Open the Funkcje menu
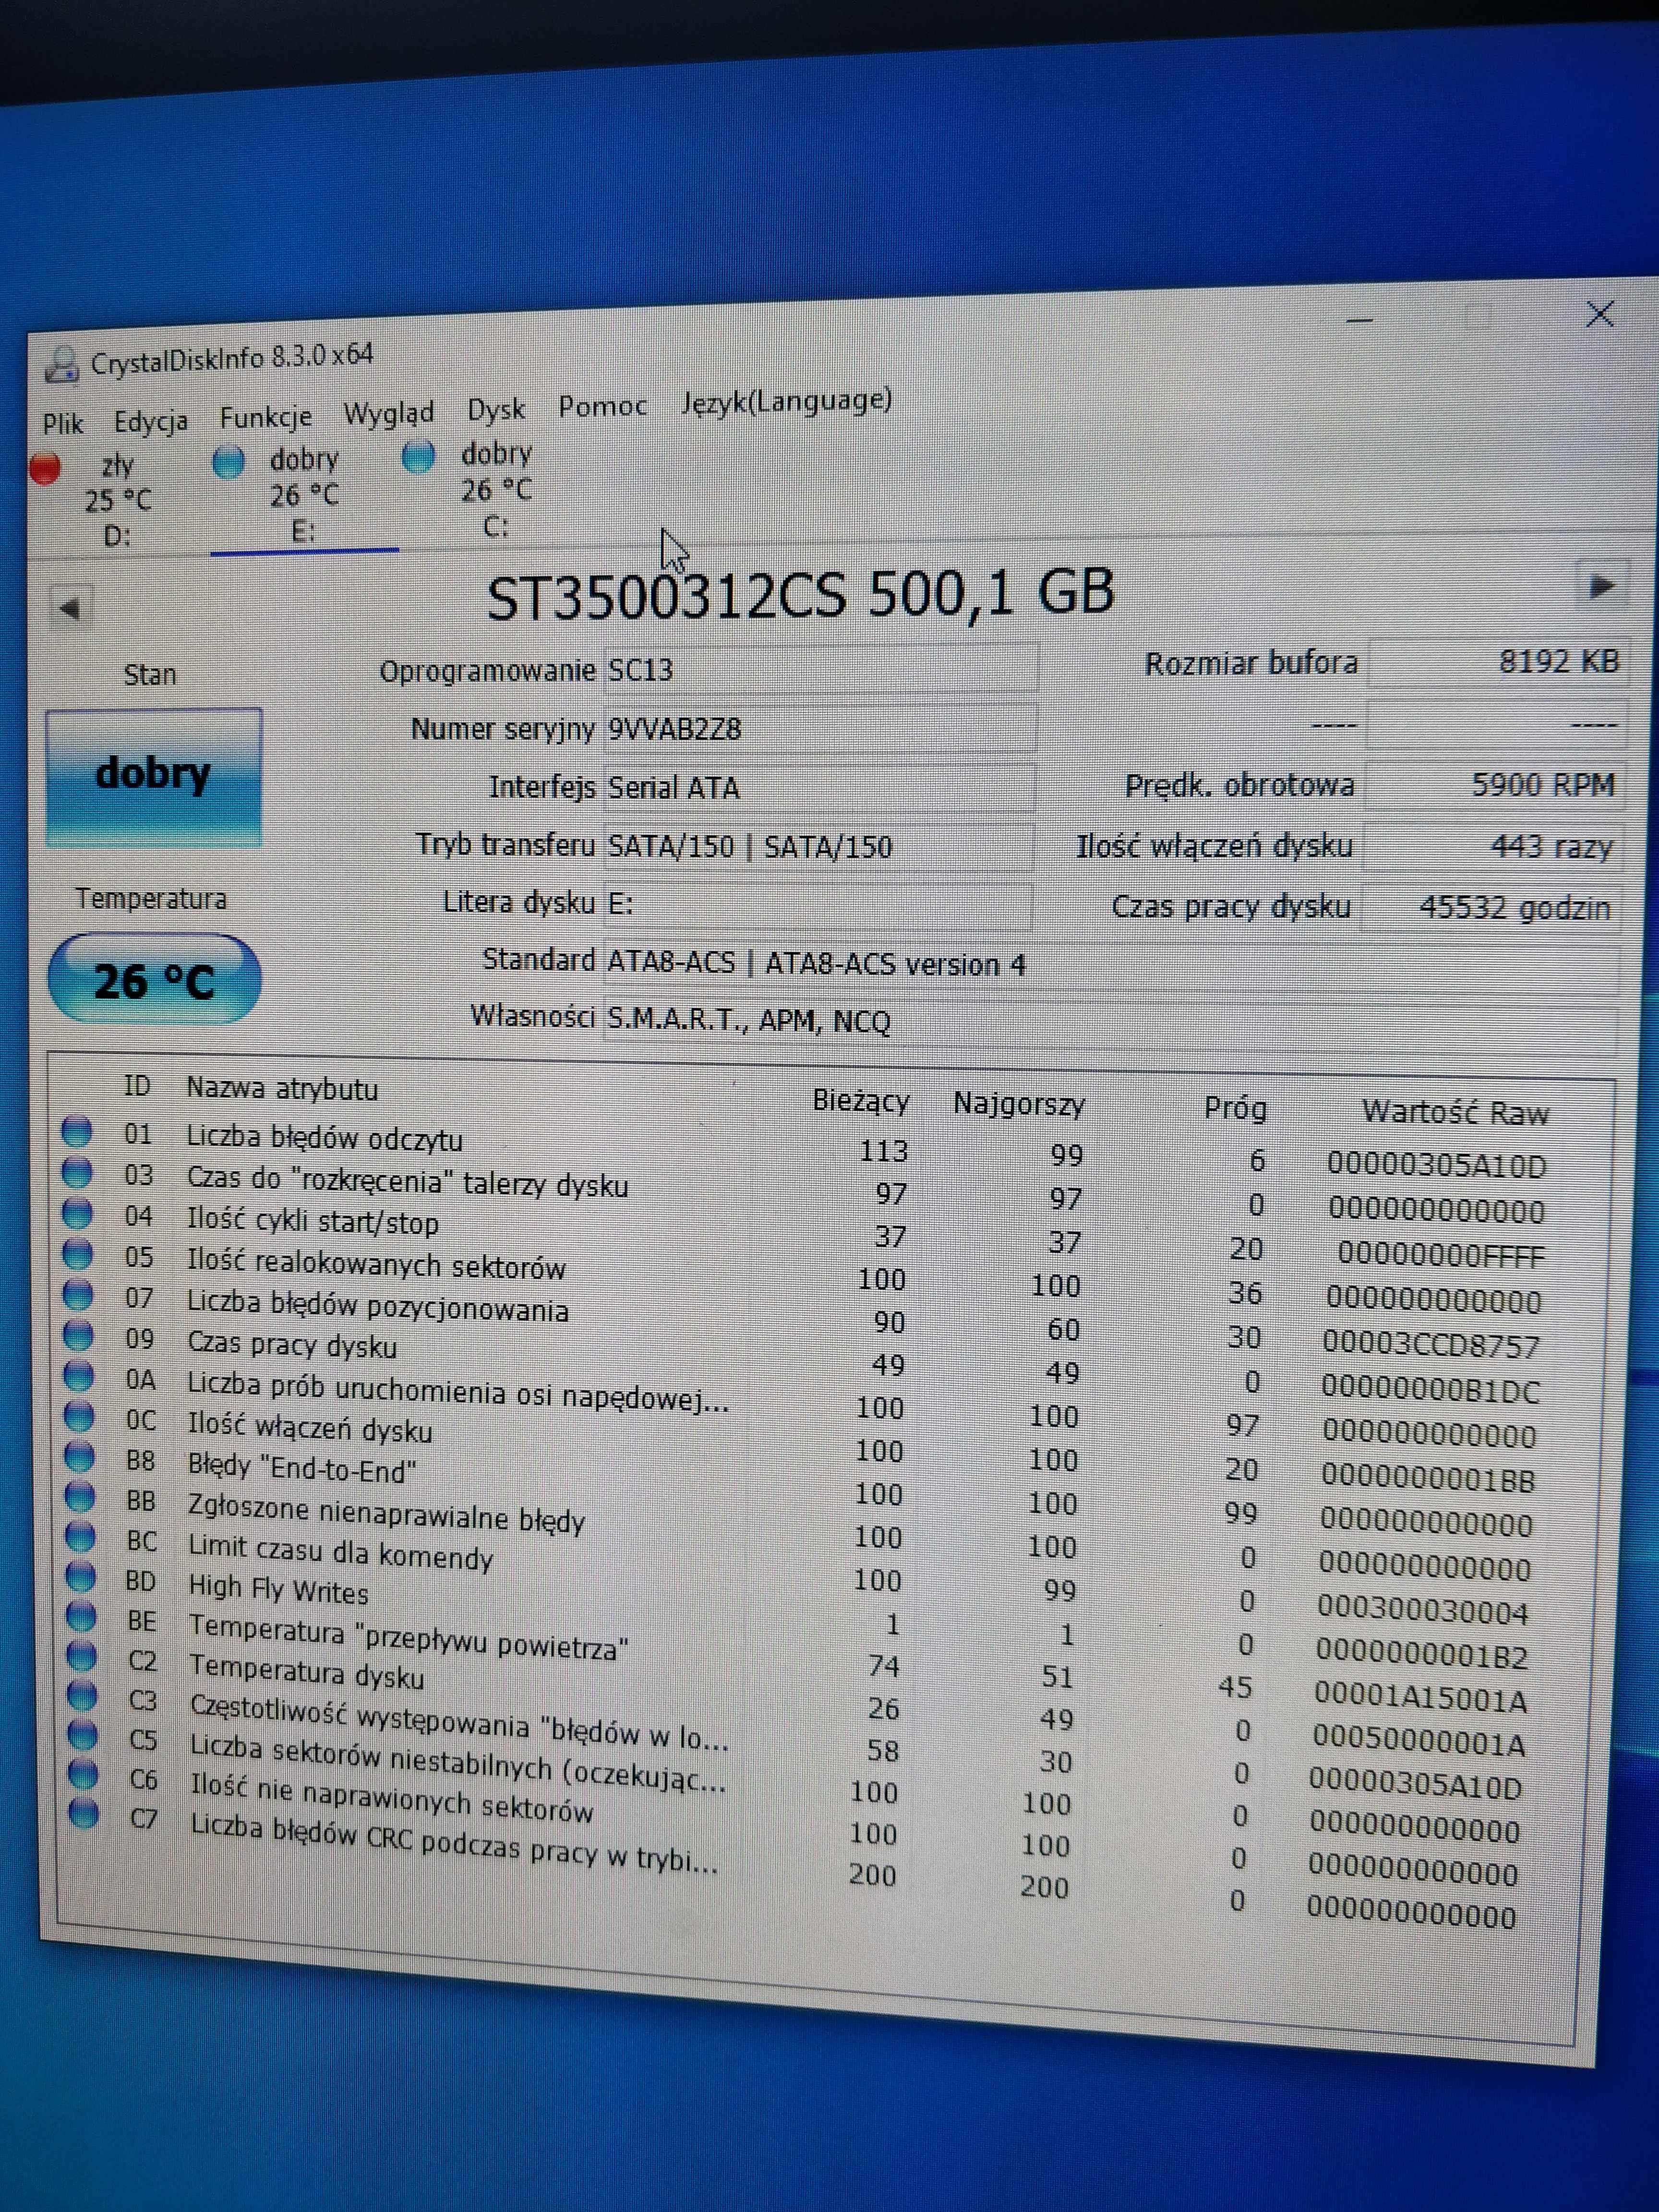This screenshot has width=1659, height=2212. (x=266, y=417)
